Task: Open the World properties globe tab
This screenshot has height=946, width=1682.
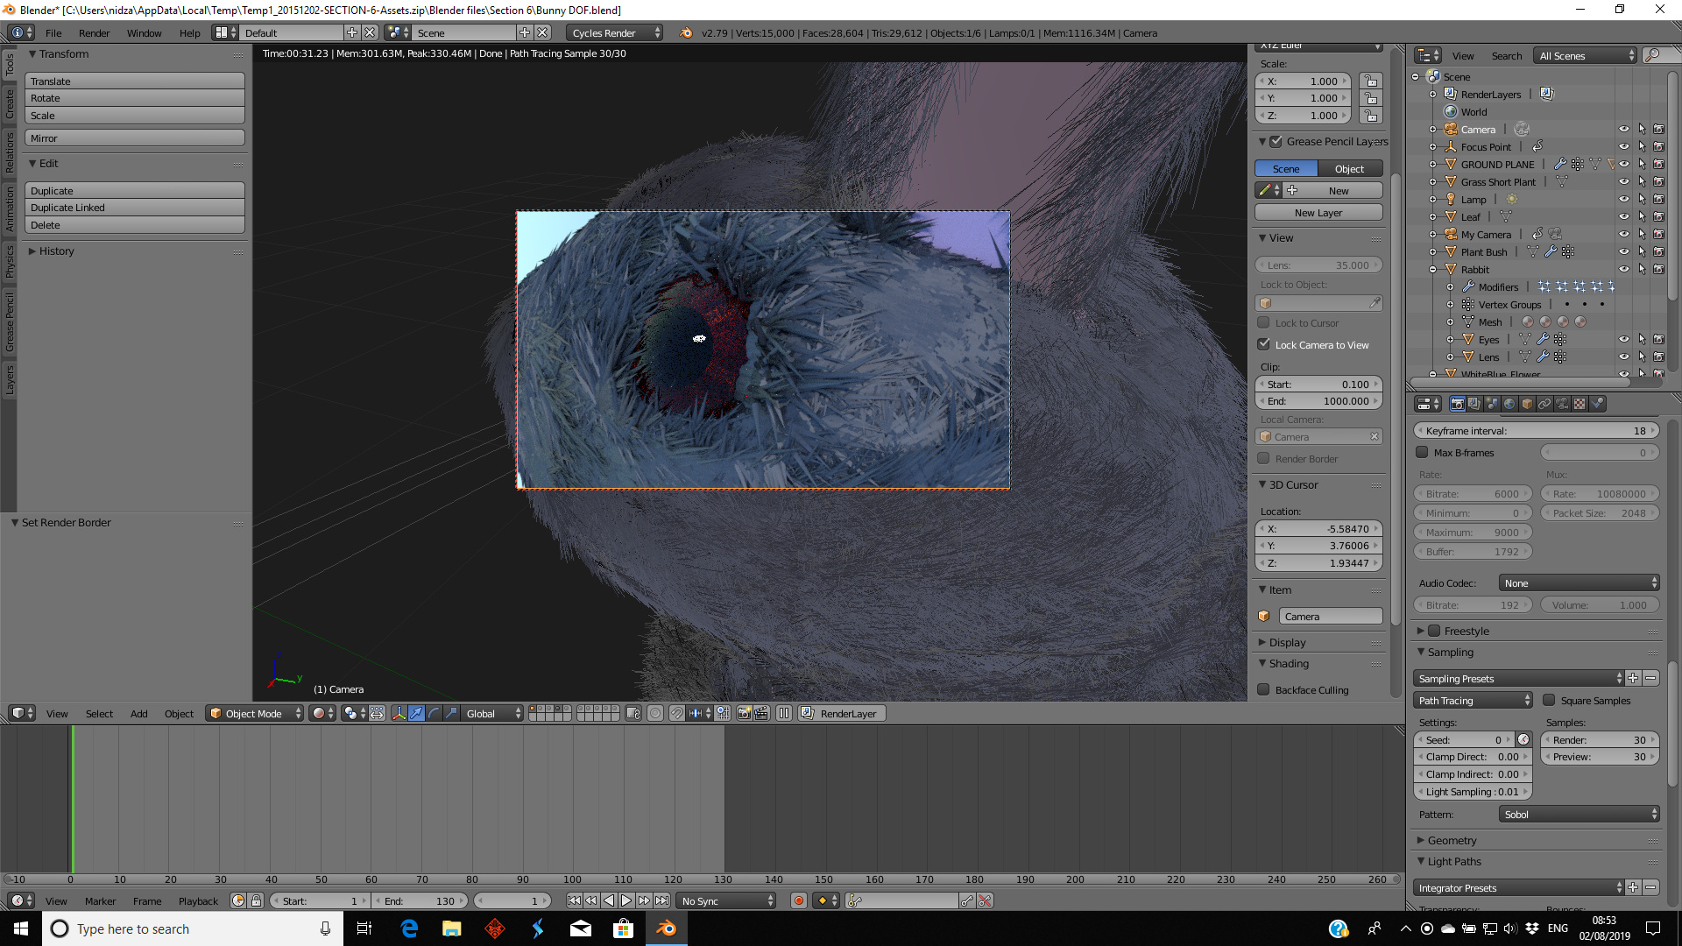Action: click(1509, 404)
